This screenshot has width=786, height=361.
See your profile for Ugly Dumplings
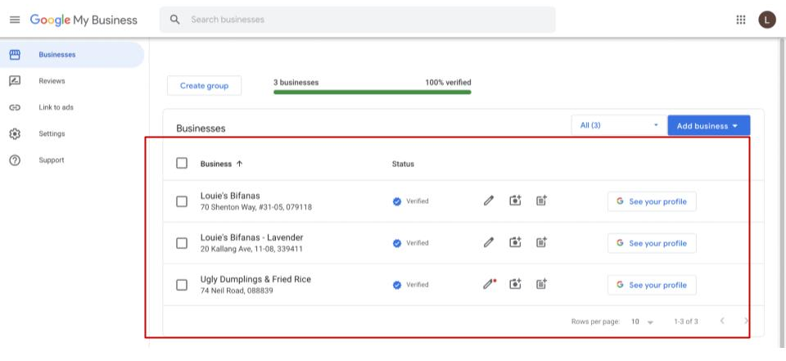coord(652,285)
